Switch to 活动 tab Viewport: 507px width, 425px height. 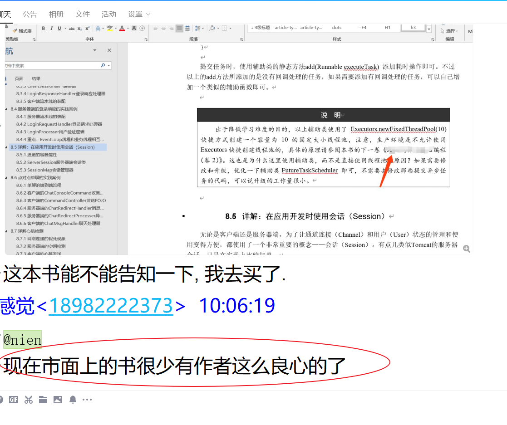(x=108, y=14)
